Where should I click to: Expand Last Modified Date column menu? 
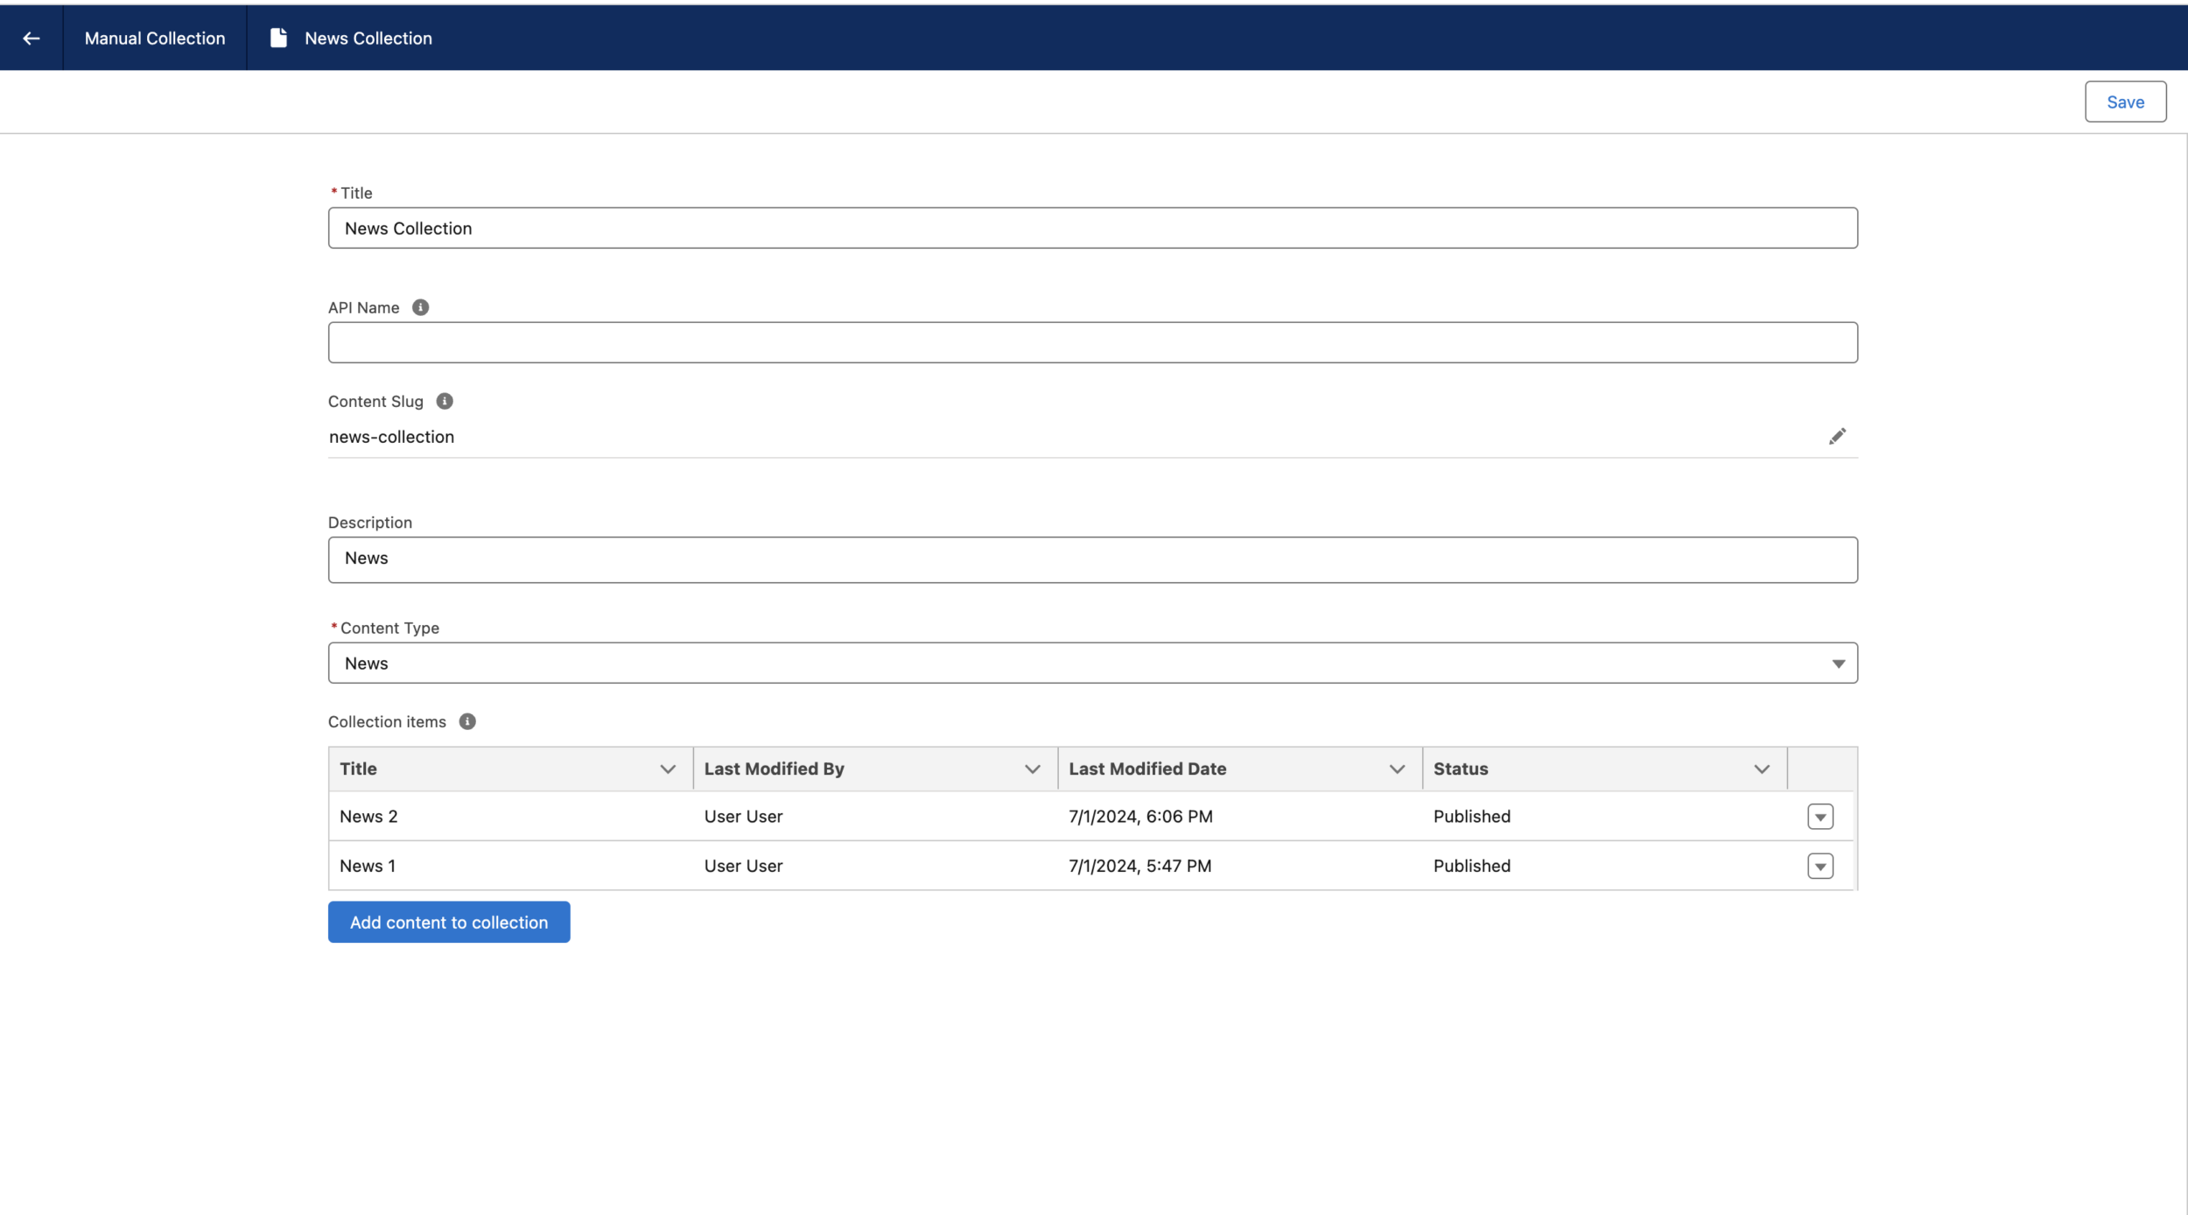1397,769
